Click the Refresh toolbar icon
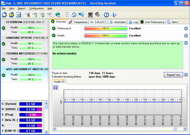The image size is (190, 135). coord(4,15)
